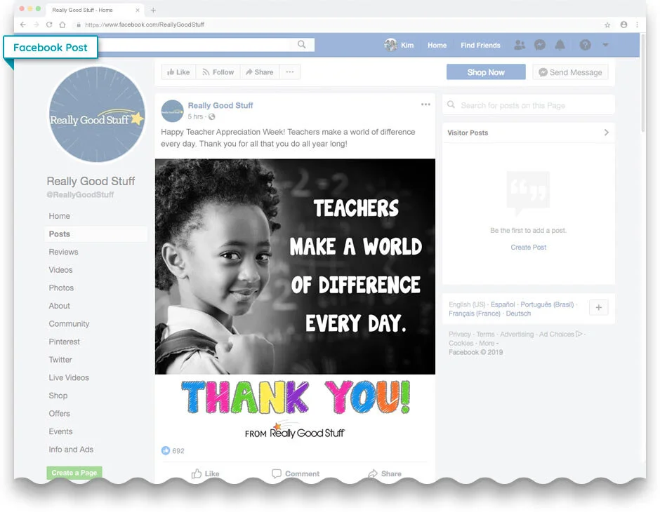The height and width of the screenshot is (512, 660).
Task: Open Pinterest in the page sidebar
Action: [64, 342]
